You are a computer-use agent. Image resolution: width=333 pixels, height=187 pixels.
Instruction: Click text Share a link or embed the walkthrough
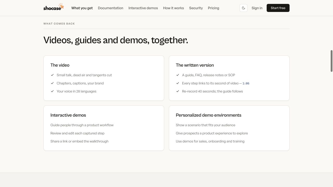[x=79, y=141]
